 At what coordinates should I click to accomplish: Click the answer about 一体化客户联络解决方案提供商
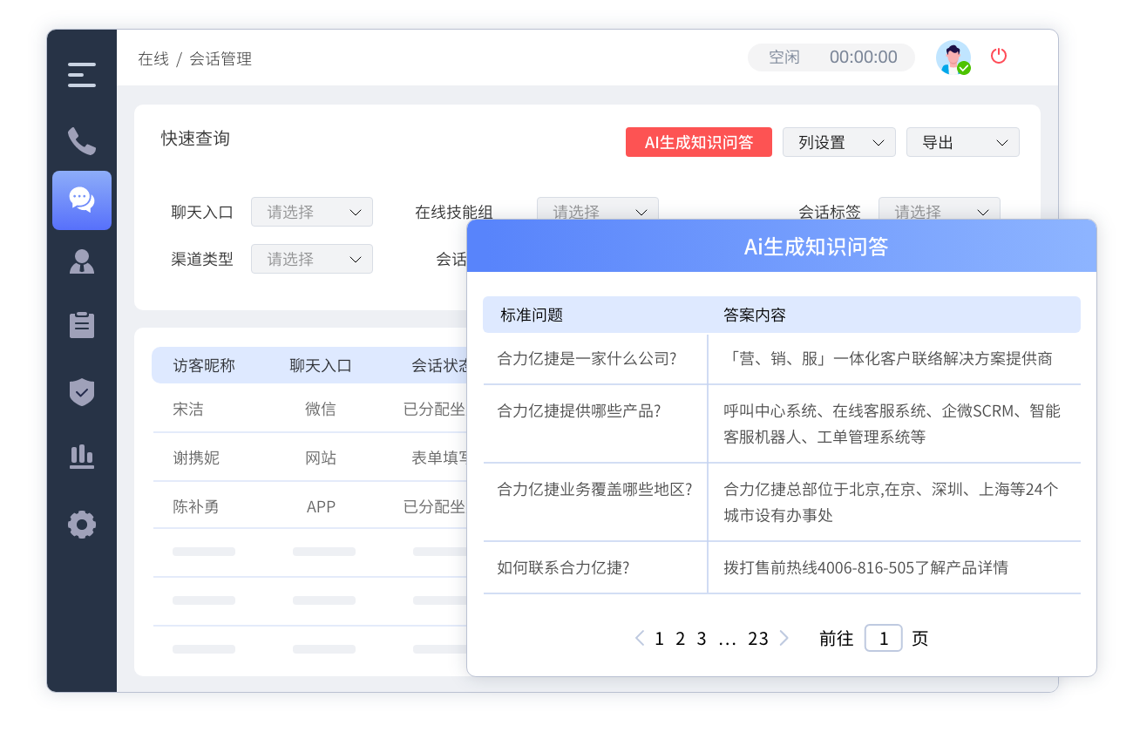pyautogui.click(x=888, y=358)
